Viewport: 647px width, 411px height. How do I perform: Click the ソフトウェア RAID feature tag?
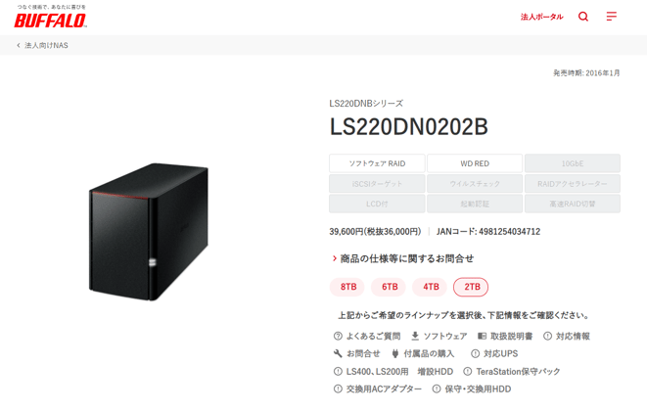[x=377, y=163]
